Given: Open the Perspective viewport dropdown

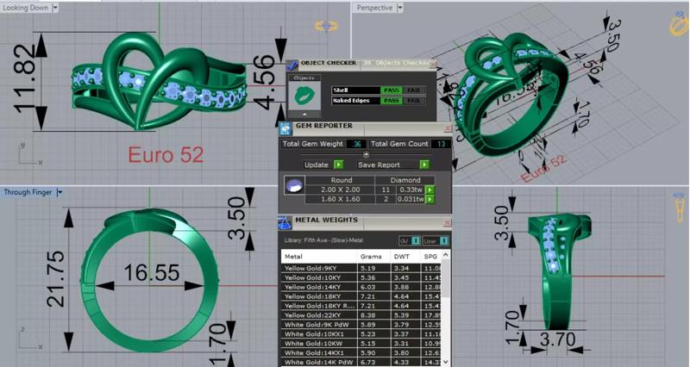Looking at the screenshot, I should point(399,8).
